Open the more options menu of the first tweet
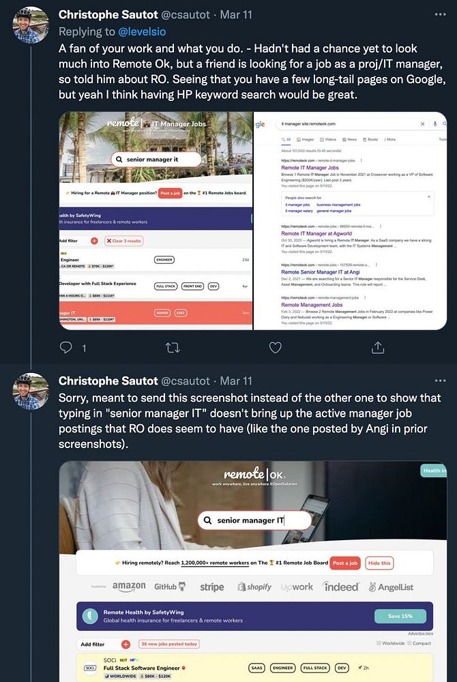This screenshot has height=682, width=457. (440, 14)
